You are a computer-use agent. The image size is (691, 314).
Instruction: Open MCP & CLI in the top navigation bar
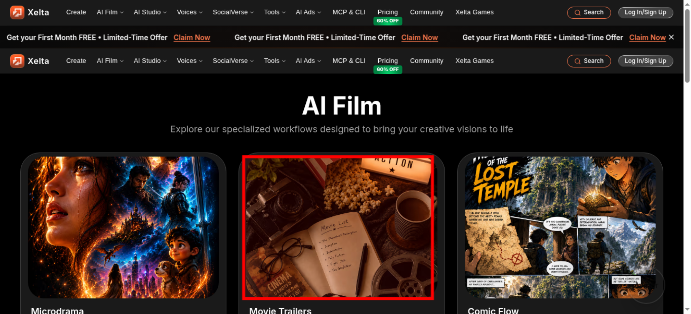tap(349, 12)
